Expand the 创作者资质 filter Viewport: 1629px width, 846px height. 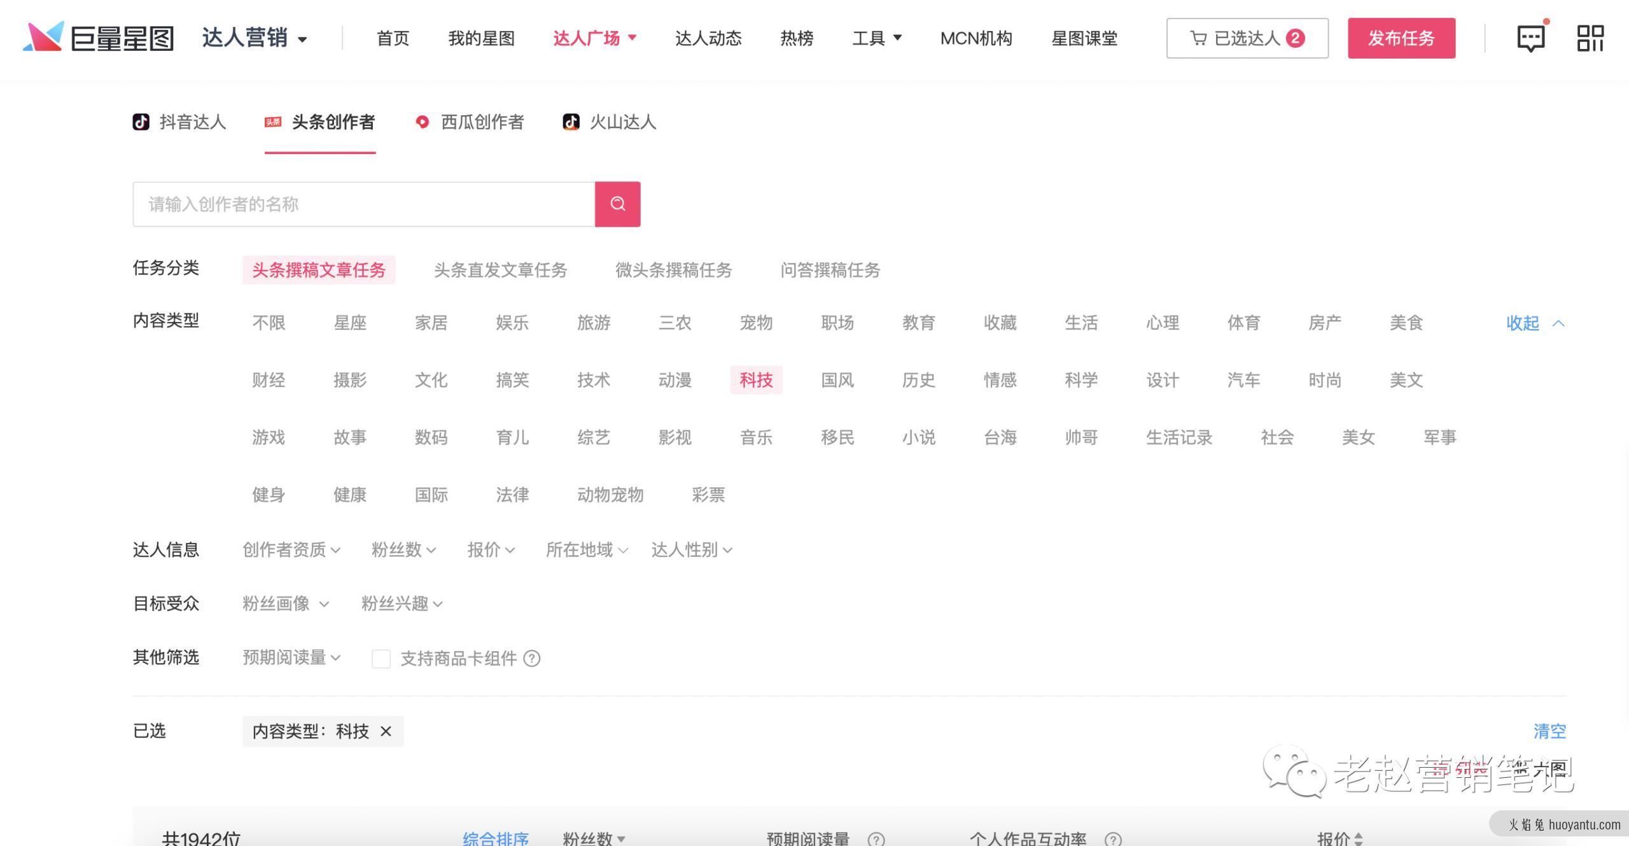[x=291, y=549]
